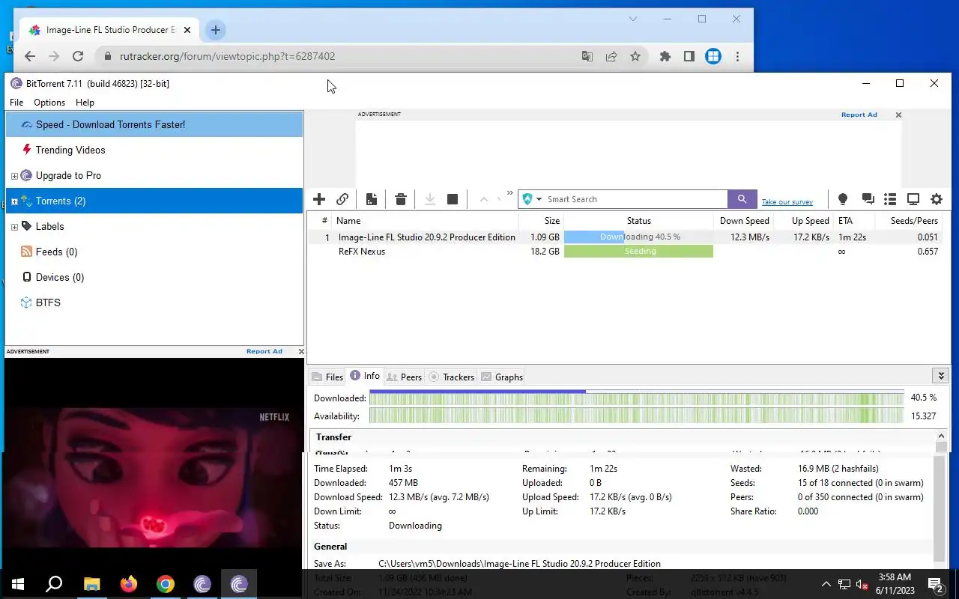Click Report Ad above the top advertisement

[859, 115]
